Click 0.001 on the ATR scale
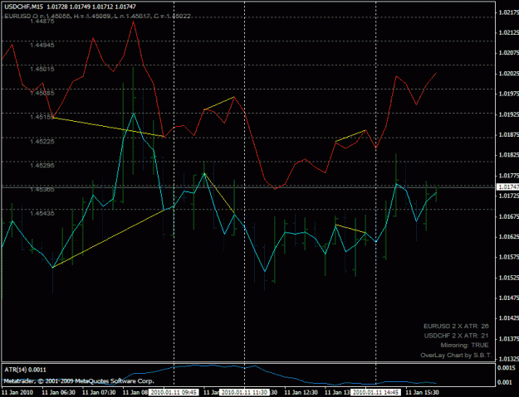Viewport: 519px width, 397px height. click(x=505, y=382)
